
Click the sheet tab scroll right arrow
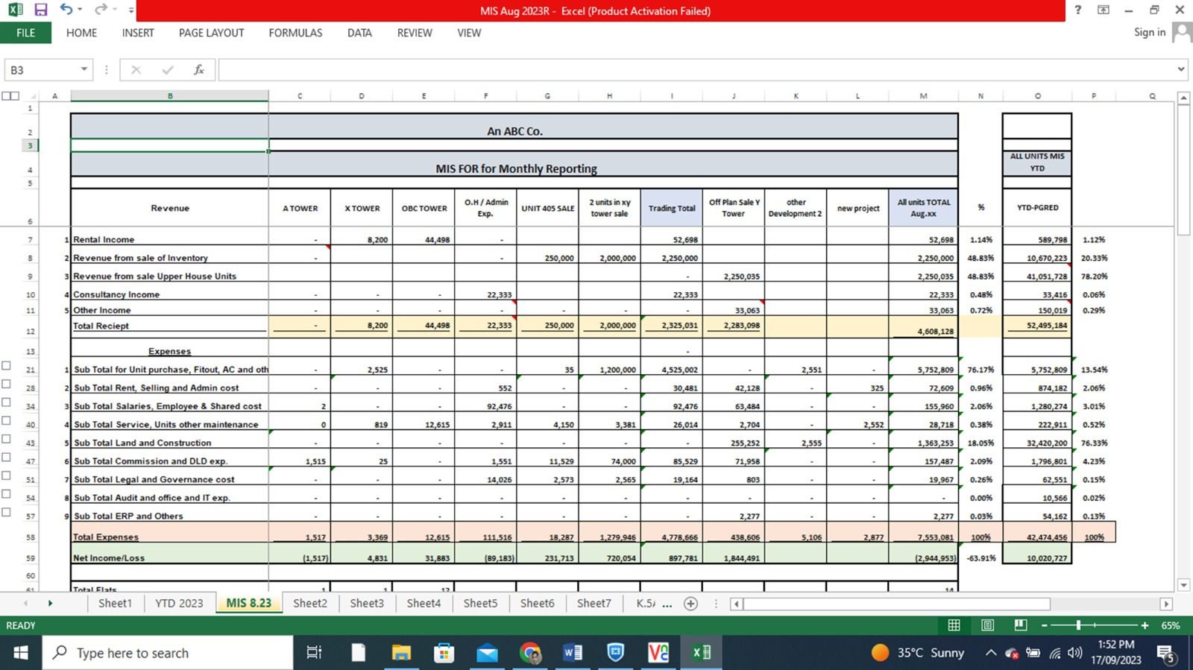(x=50, y=603)
